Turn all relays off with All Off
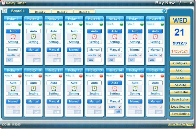Screen dimensions: 196x129 (x=180, y=78)
